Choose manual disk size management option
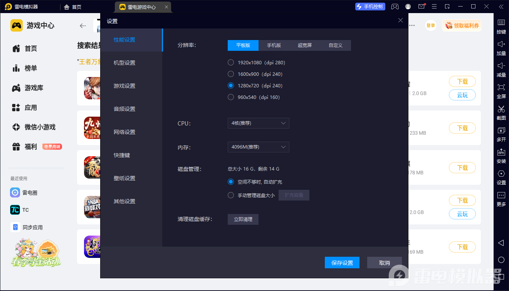509x291 pixels. [x=231, y=195]
